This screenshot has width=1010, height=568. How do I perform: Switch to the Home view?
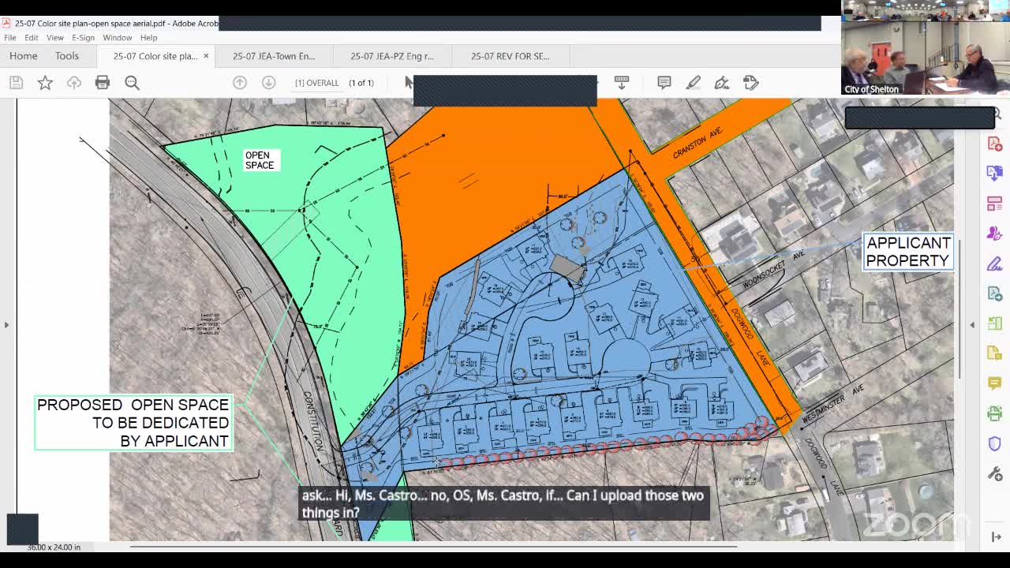(x=24, y=56)
